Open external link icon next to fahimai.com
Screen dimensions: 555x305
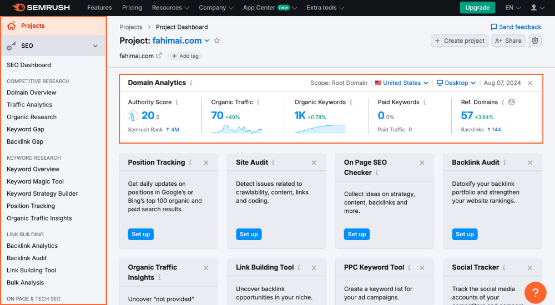159,56
